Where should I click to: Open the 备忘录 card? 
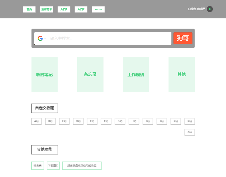(x=90, y=75)
